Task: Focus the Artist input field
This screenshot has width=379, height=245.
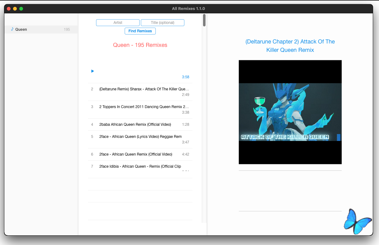Action: point(118,23)
